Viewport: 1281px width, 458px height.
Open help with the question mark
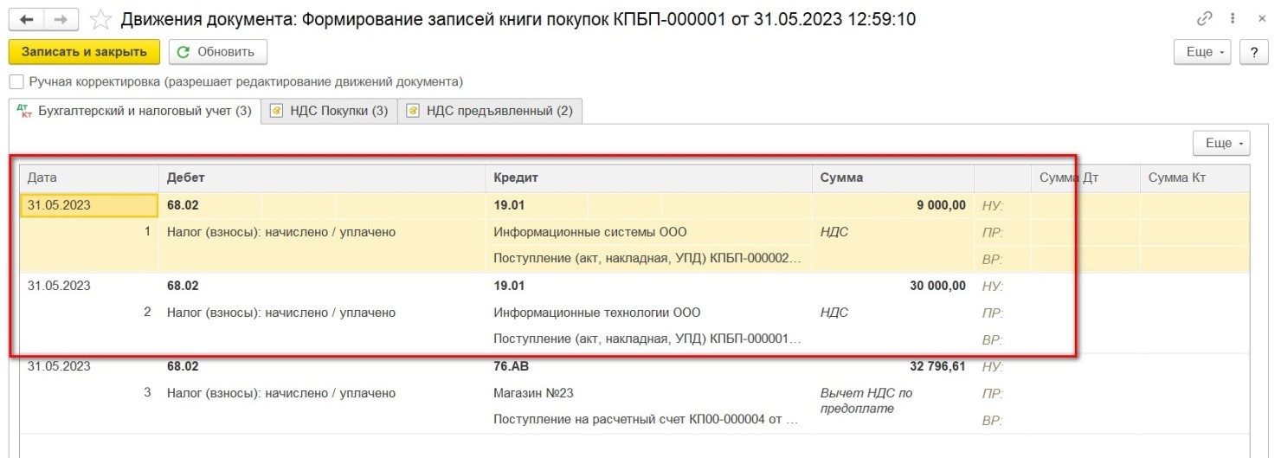1252,52
